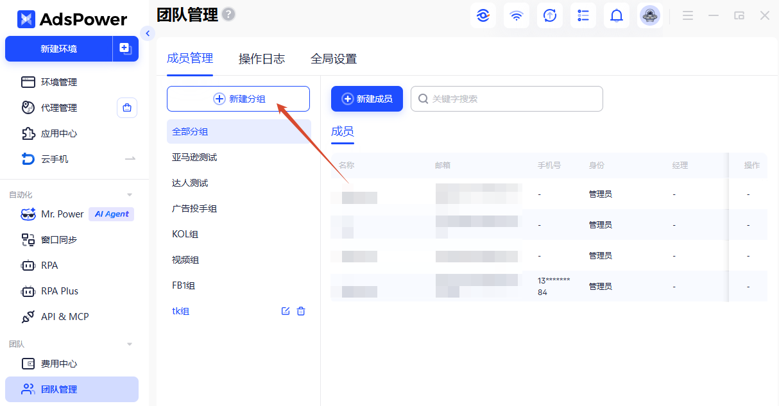Screen dimensions: 779x406
Task: Click the delete trash icon on tk组
Action: (x=301, y=311)
